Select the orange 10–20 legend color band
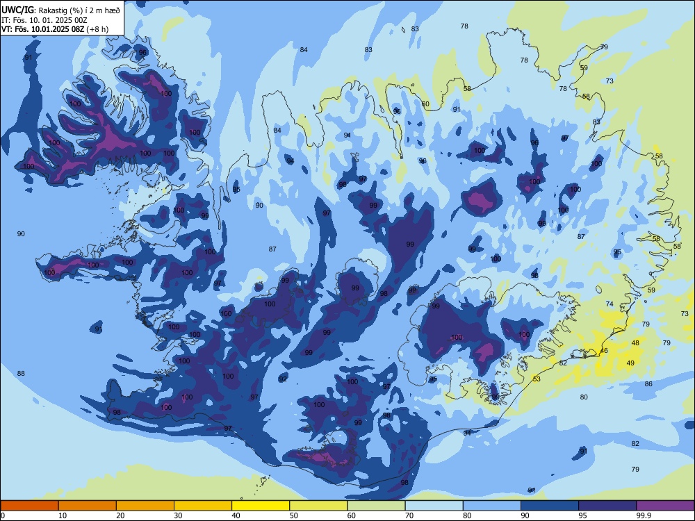Screen dimensions: 695x521 click(88, 506)
